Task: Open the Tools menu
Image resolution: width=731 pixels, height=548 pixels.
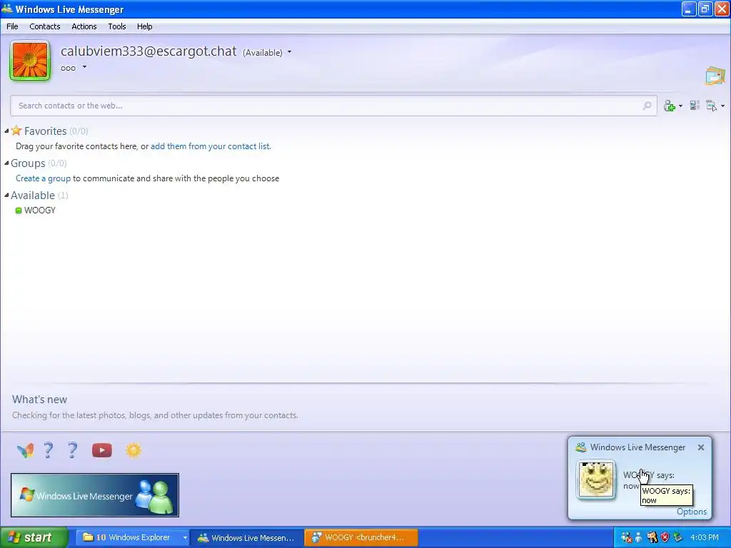Action: coord(117,26)
